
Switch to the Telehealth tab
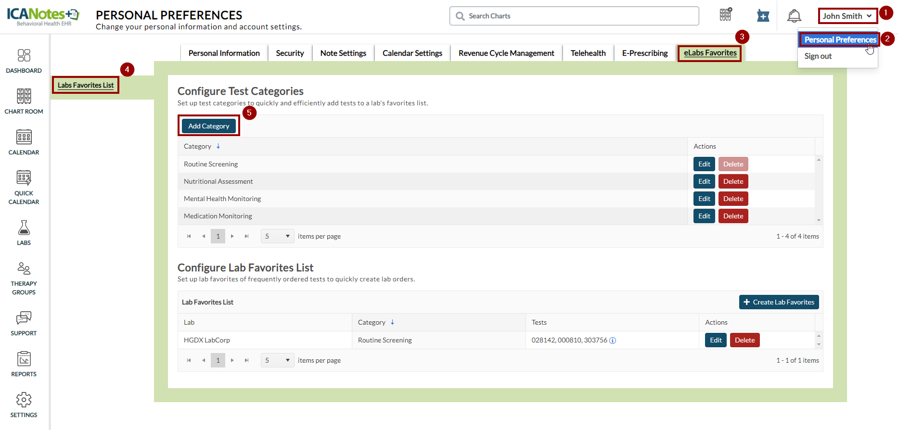588,53
